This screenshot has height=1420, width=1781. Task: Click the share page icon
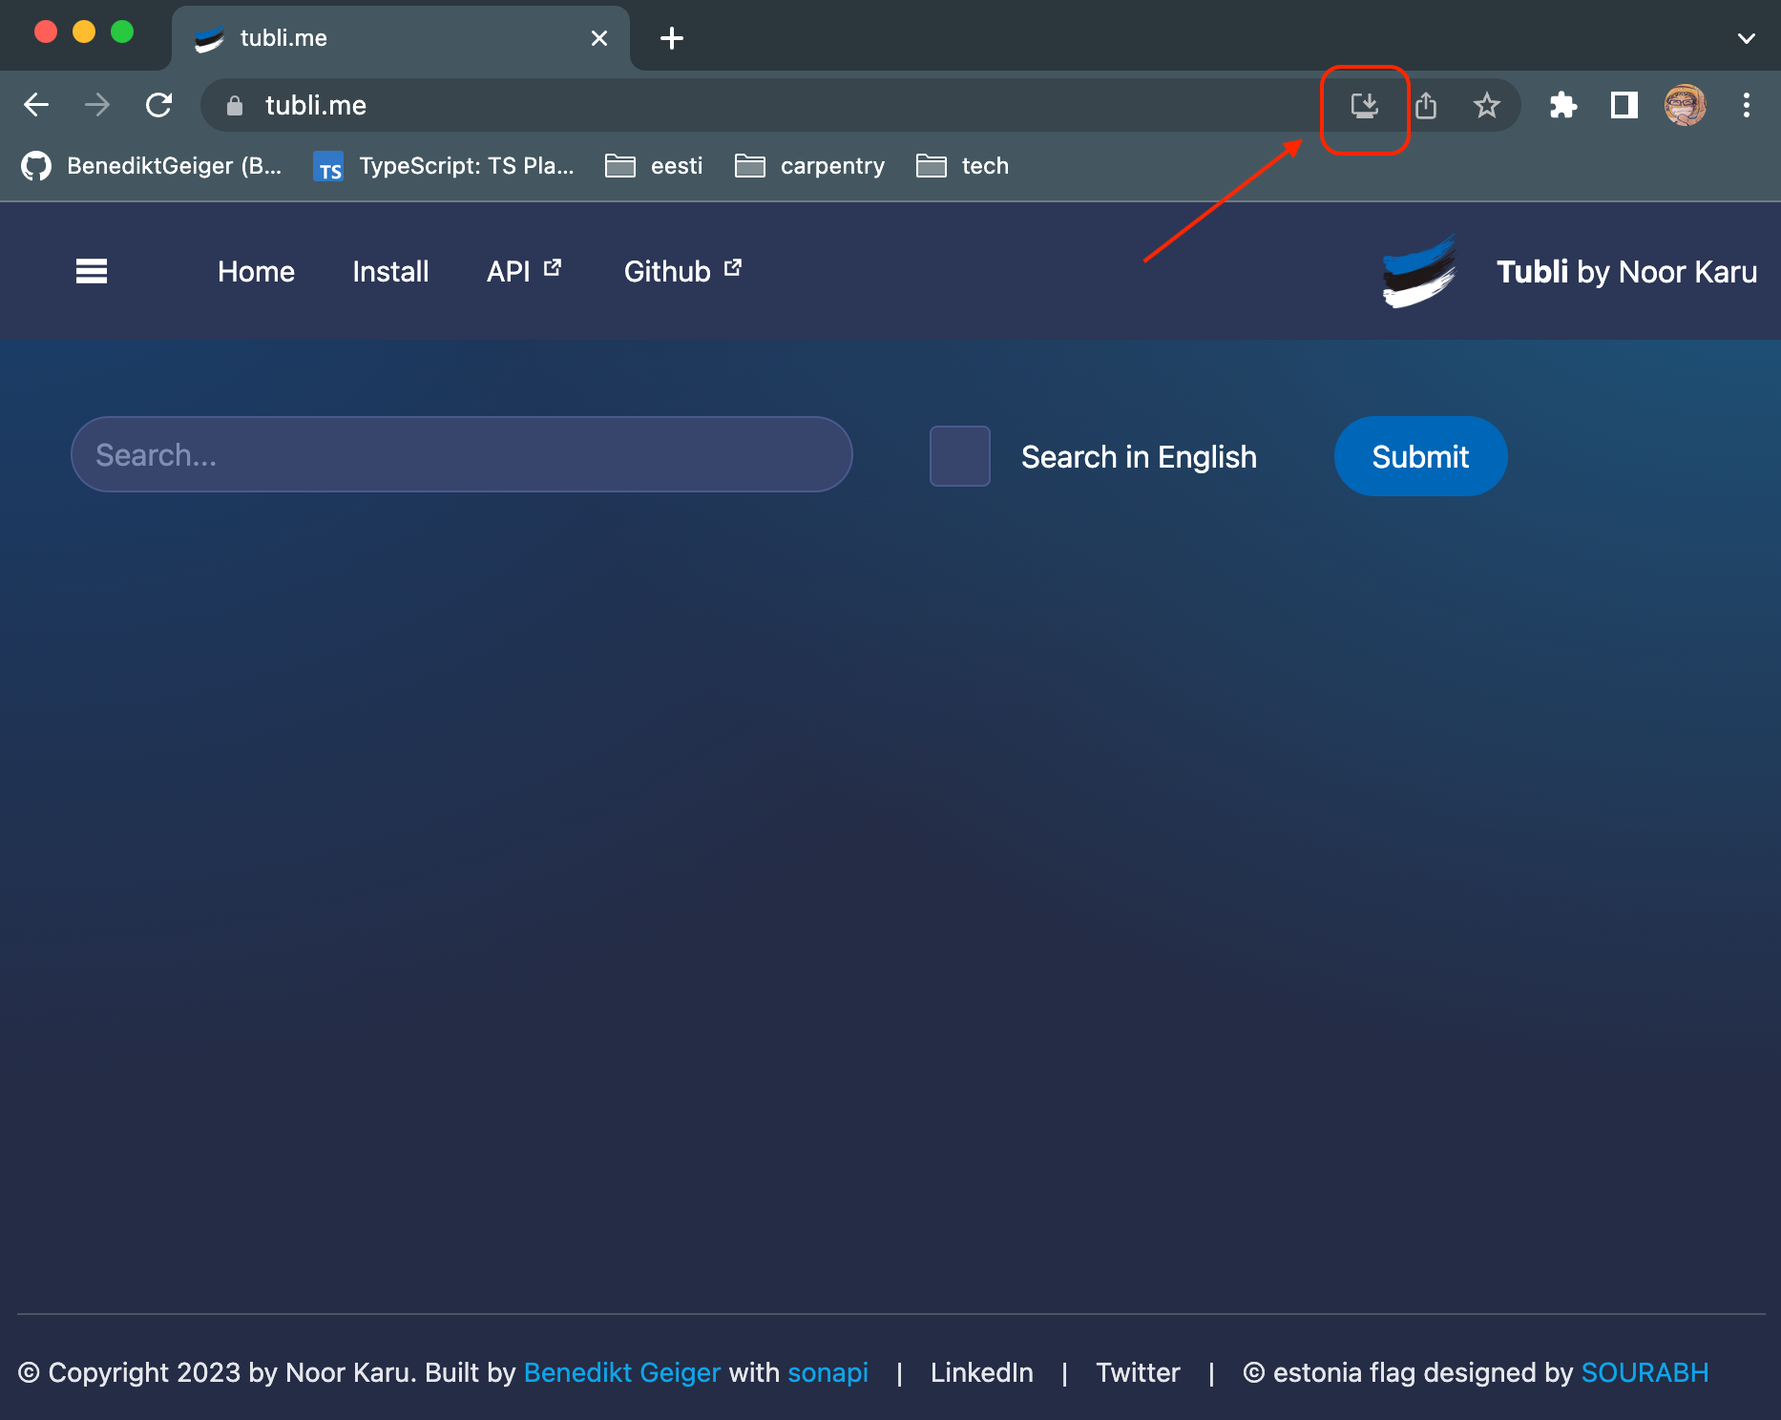(x=1426, y=106)
